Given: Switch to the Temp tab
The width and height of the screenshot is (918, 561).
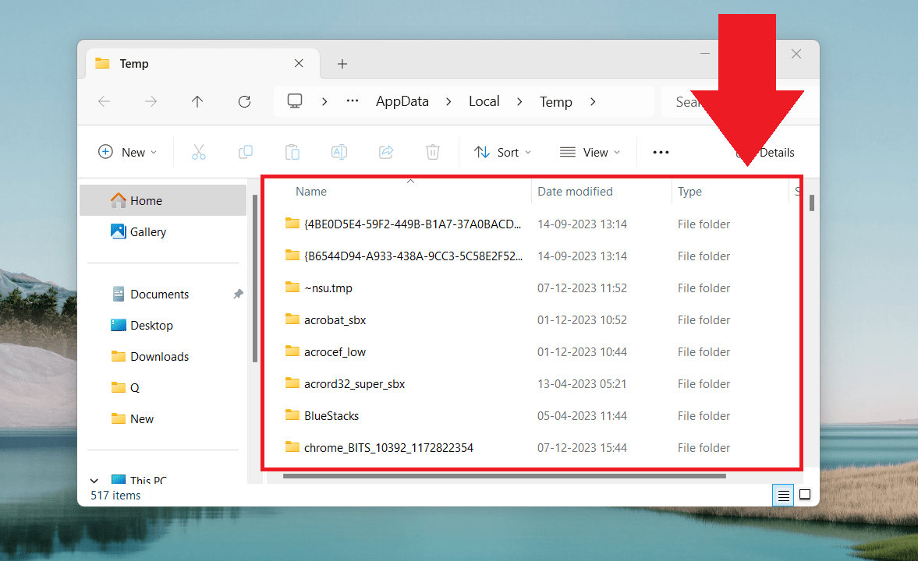Looking at the screenshot, I should pyautogui.click(x=133, y=63).
